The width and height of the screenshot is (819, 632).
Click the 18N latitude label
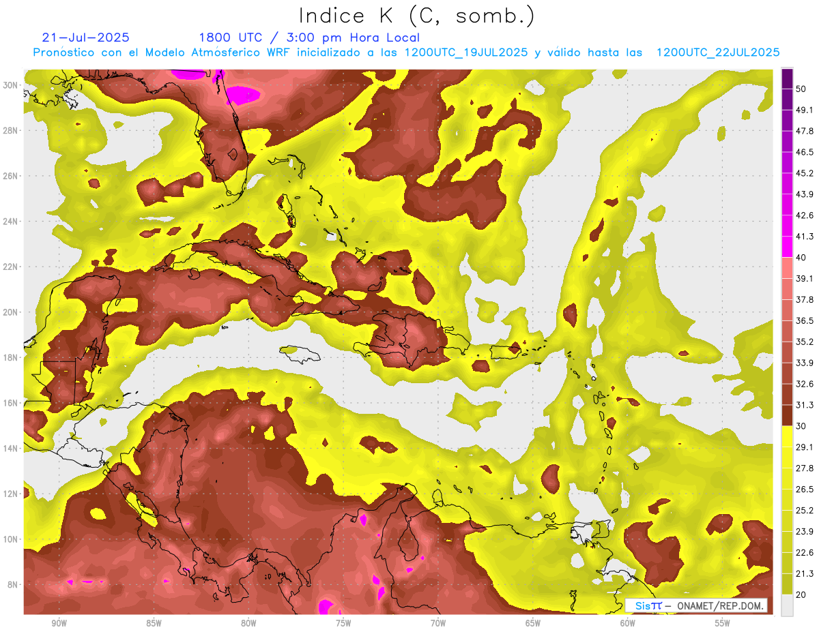10,358
